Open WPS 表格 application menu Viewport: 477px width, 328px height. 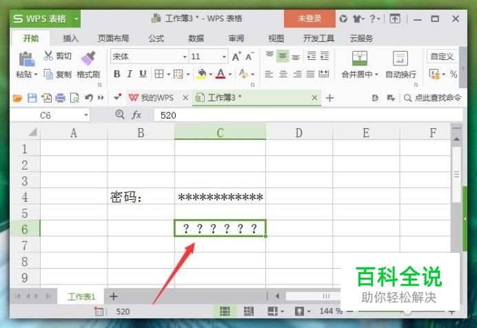45,19
